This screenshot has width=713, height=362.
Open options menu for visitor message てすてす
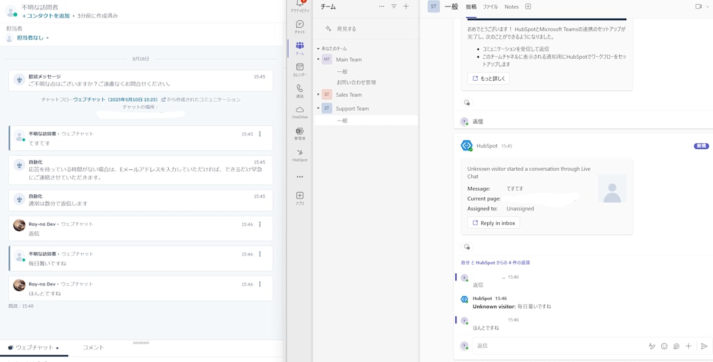pos(260,134)
